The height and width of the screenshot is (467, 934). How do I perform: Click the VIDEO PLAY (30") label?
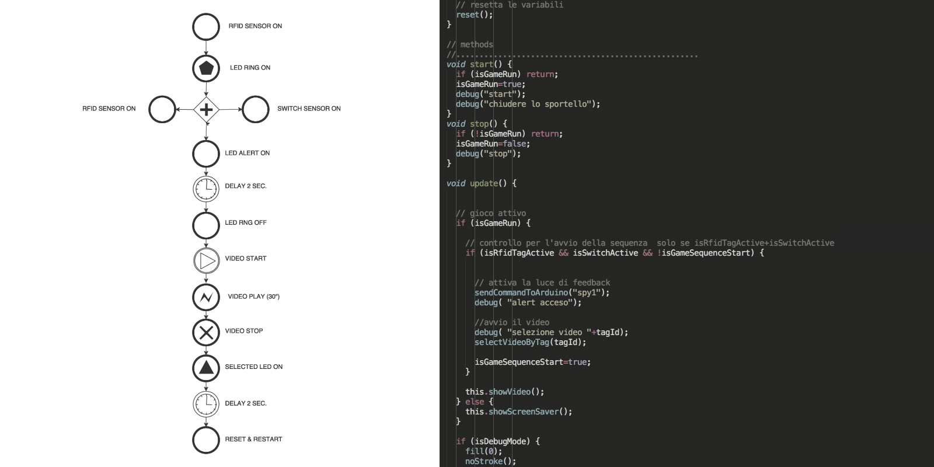click(x=253, y=297)
